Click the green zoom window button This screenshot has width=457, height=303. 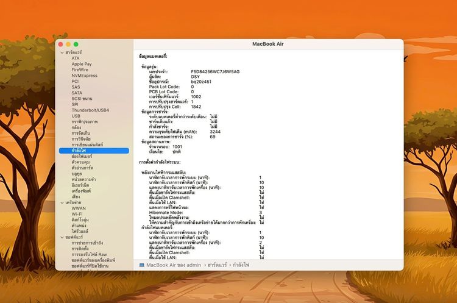(76, 45)
